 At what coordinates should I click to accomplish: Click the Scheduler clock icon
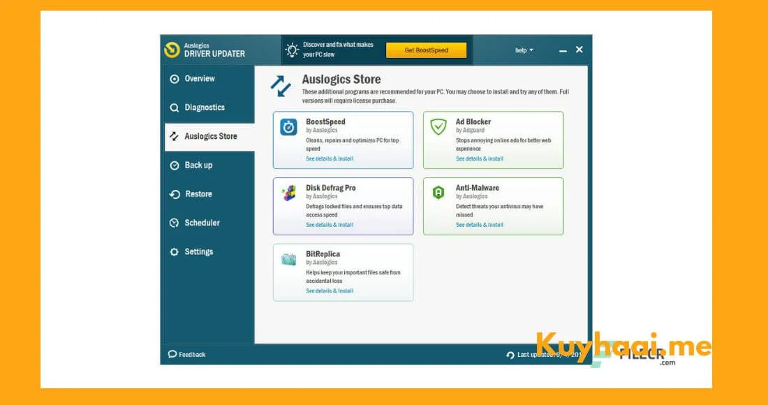(175, 223)
